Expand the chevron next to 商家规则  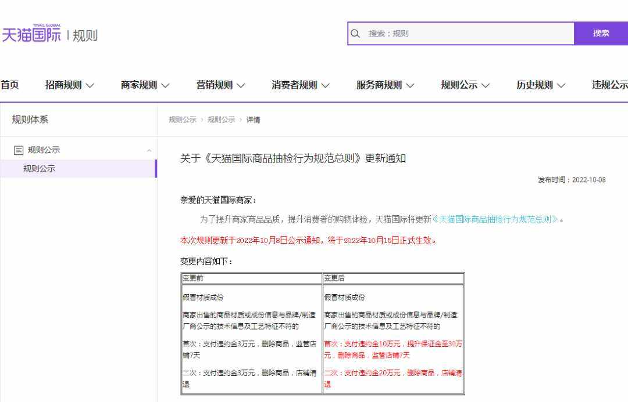click(x=165, y=85)
